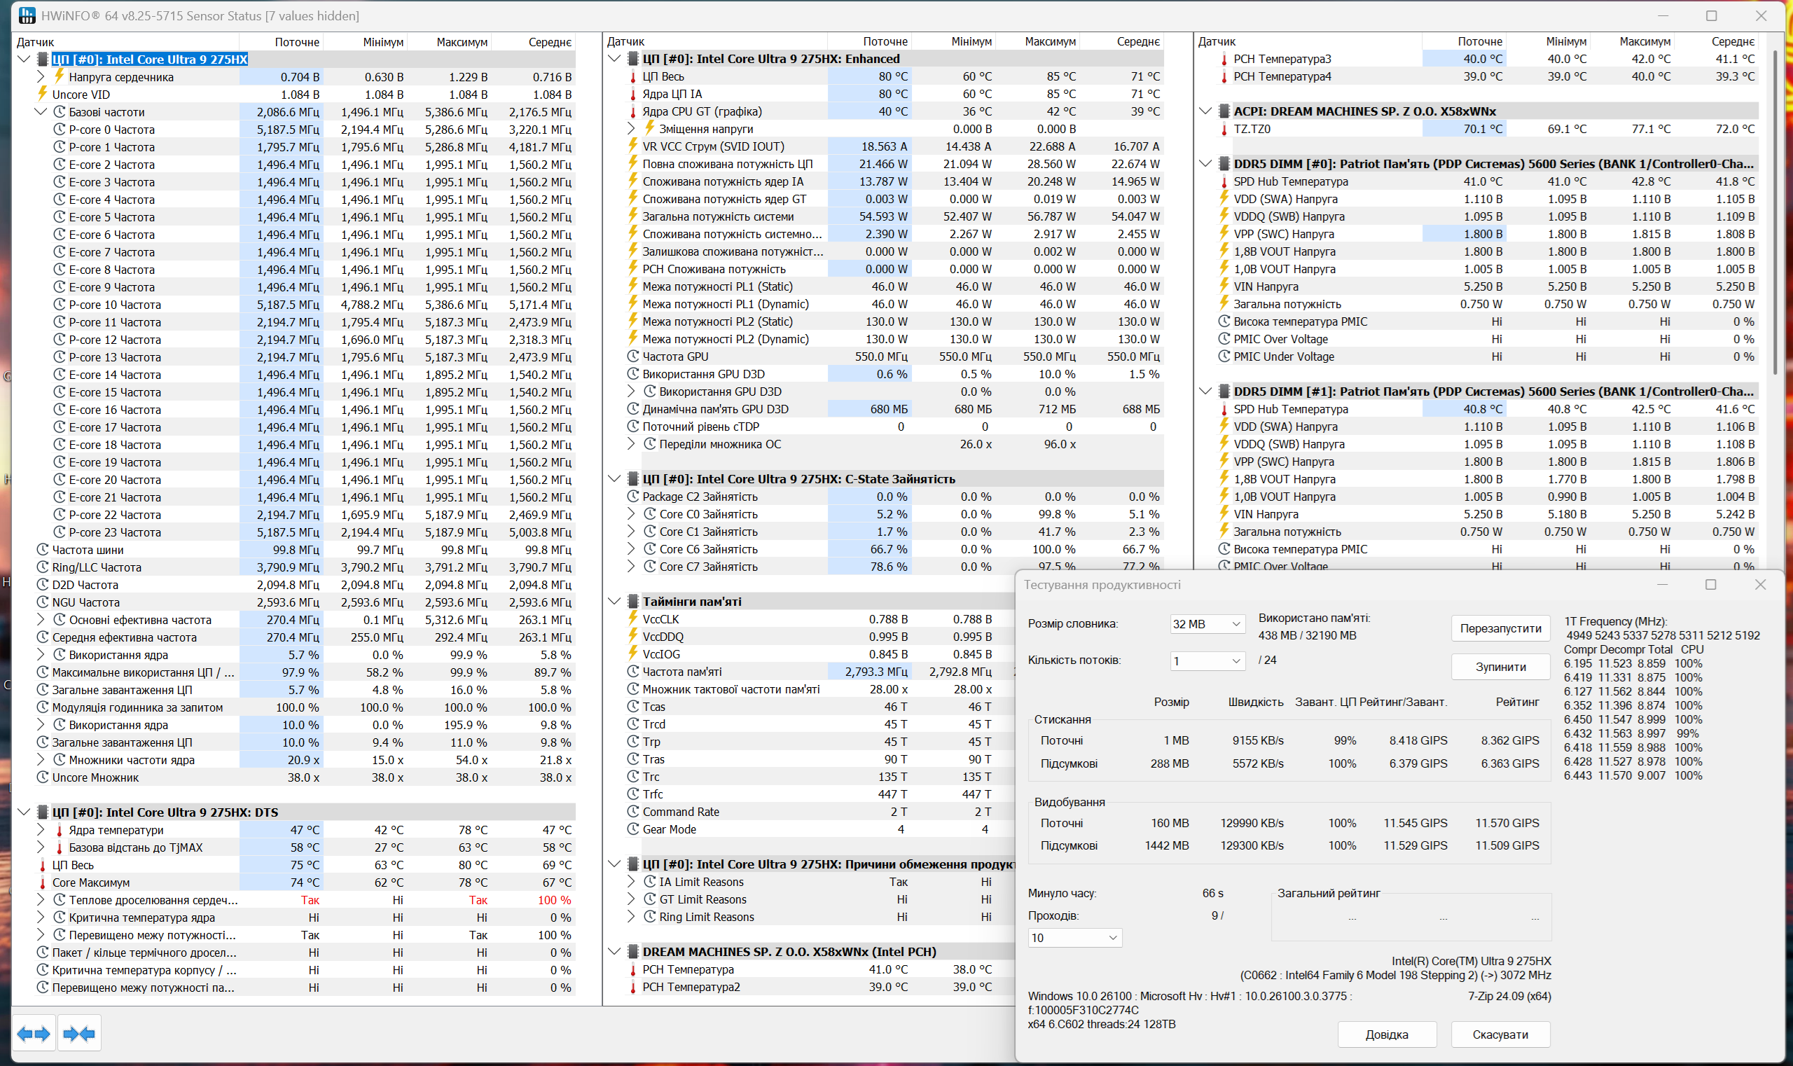Click the Середнє column header in middle panel
This screenshot has height=1066, width=1793.
pyautogui.click(x=1138, y=41)
